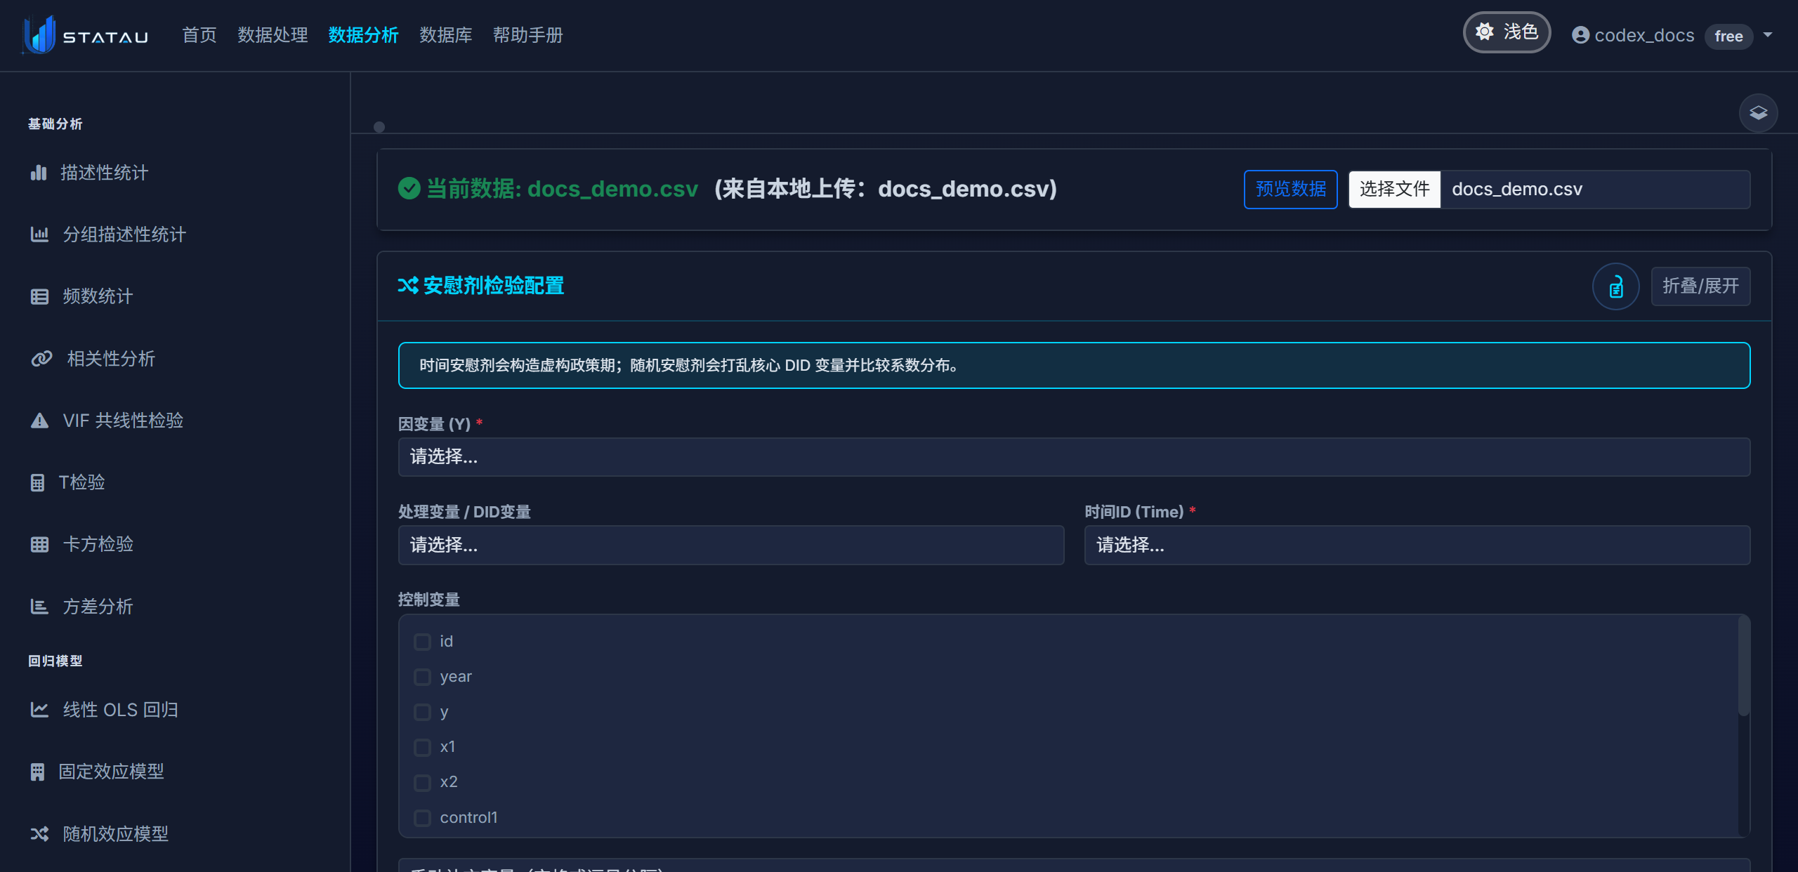Open 随机效应模型 sidebar link
The width and height of the screenshot is (1798, 872).
(116, 833)
